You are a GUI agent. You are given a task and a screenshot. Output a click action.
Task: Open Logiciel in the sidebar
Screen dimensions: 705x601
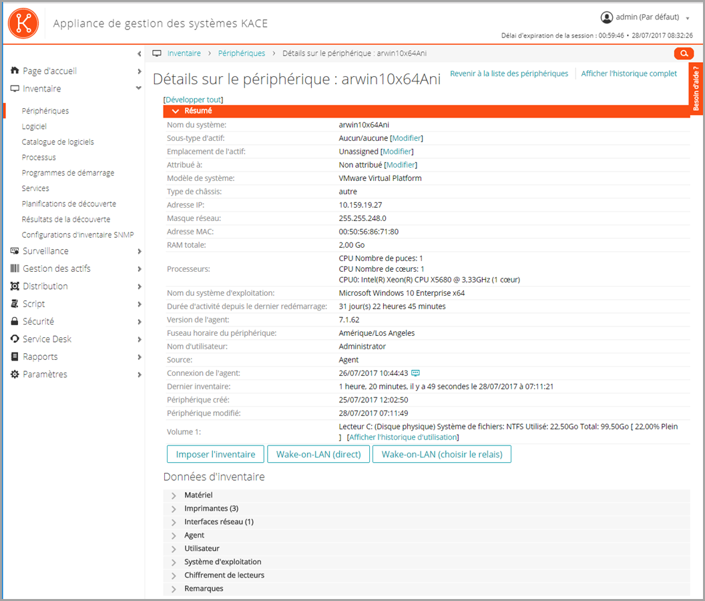click(x=34, y=126)
